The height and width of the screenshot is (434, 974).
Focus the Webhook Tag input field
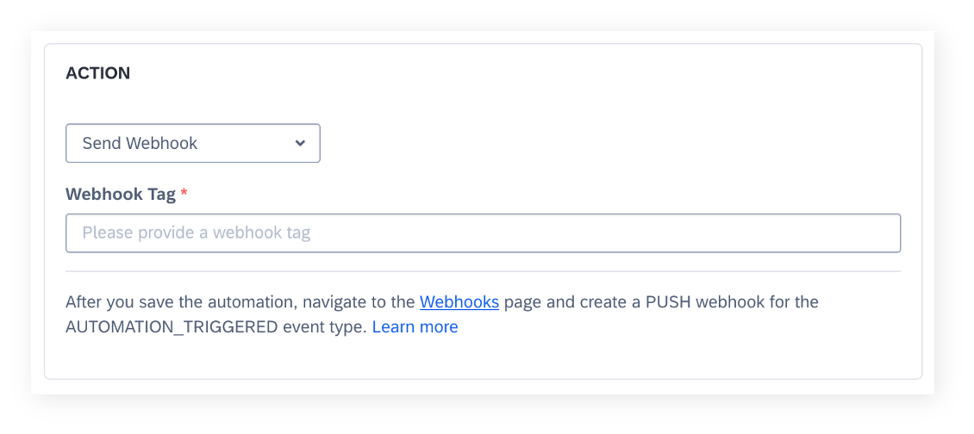484,232
